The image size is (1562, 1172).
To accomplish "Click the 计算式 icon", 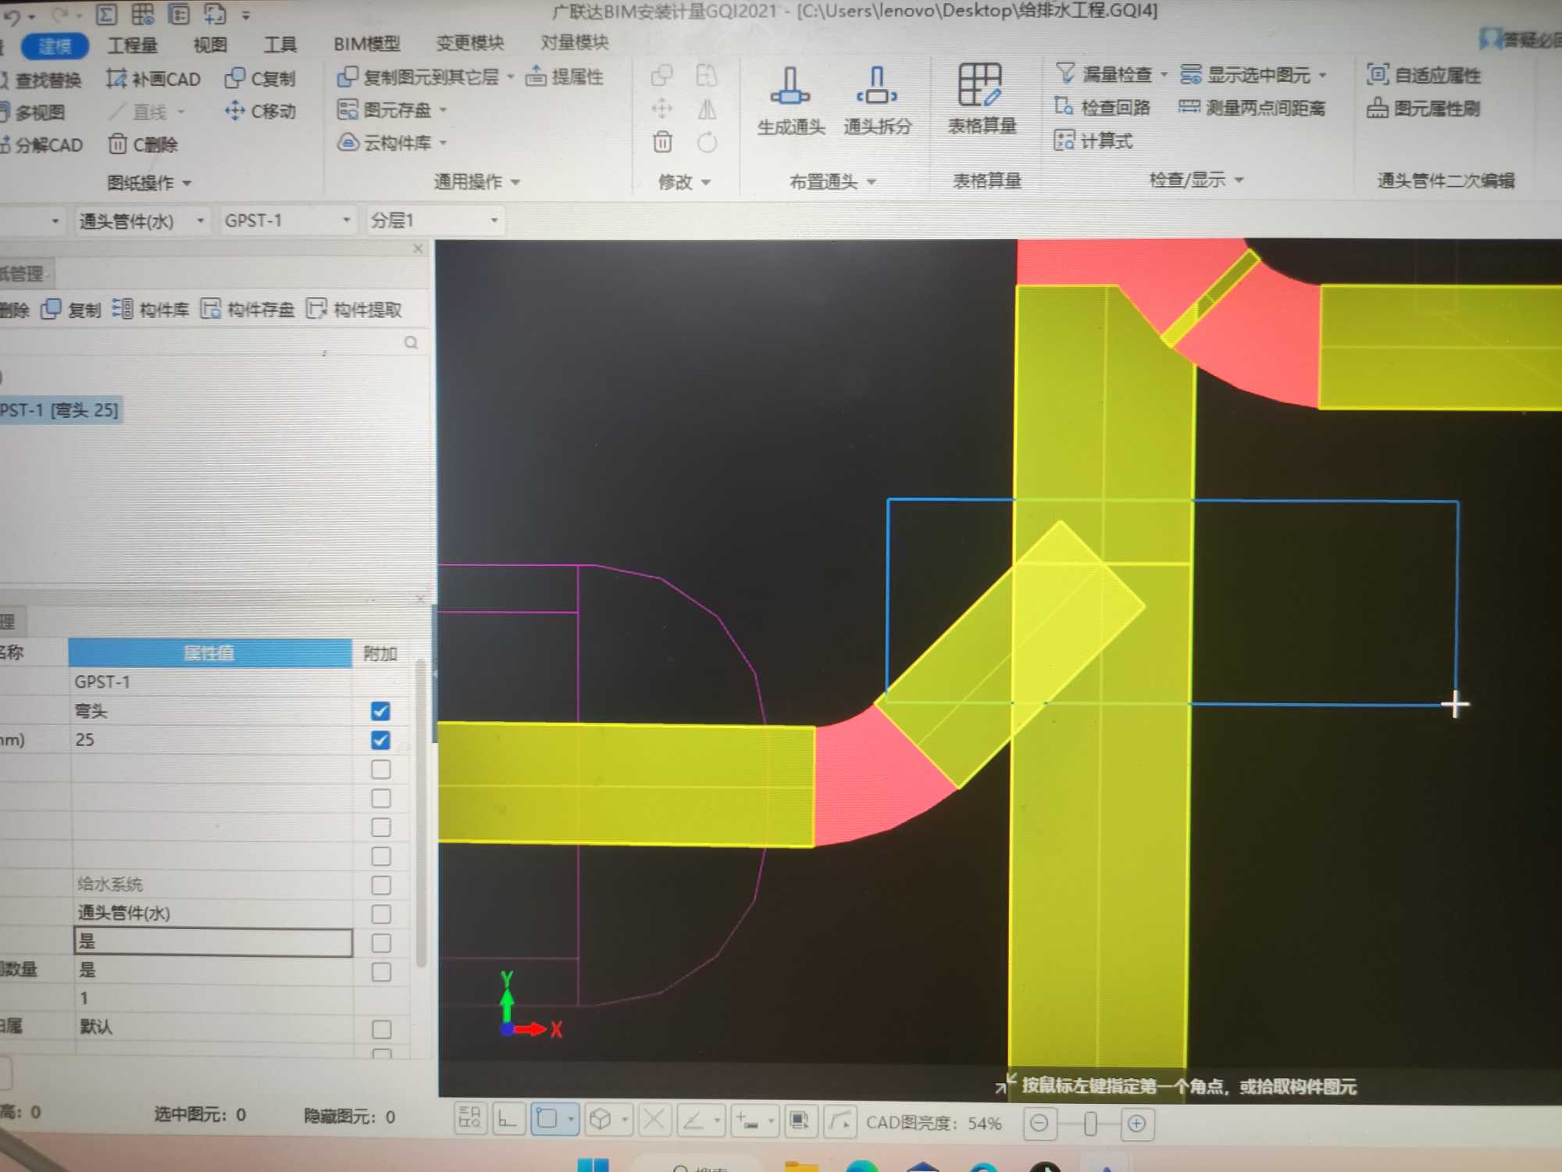I will coord(1064,141).
